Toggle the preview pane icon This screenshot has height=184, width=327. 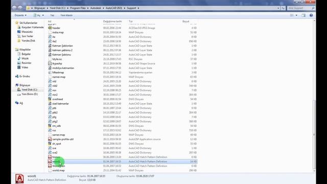click(303, 15)
